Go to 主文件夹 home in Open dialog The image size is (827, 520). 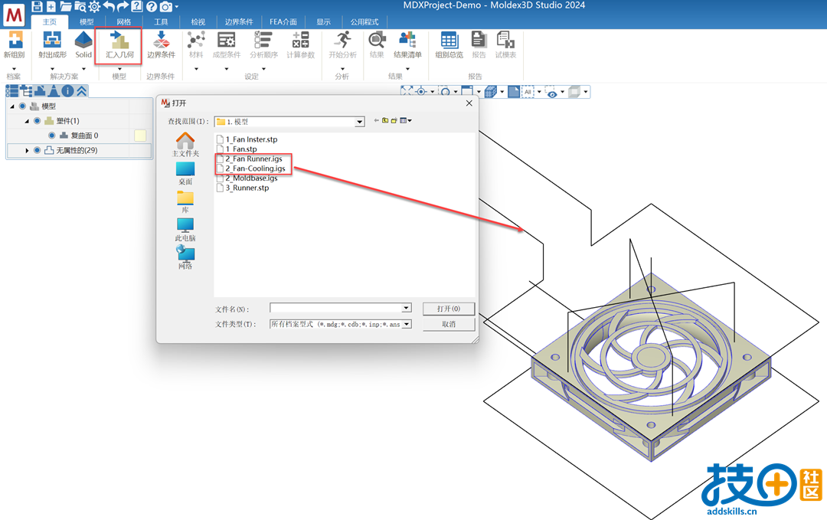pos(185,145)
